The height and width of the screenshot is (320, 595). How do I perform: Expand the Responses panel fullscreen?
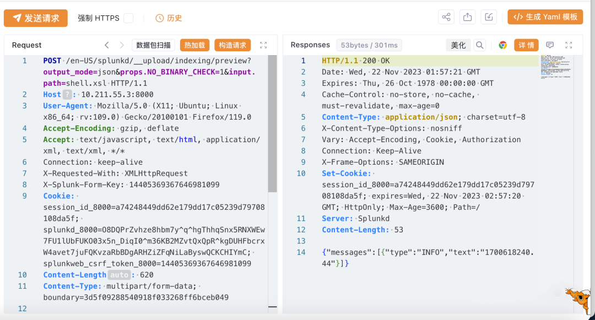tap(569, 45)
